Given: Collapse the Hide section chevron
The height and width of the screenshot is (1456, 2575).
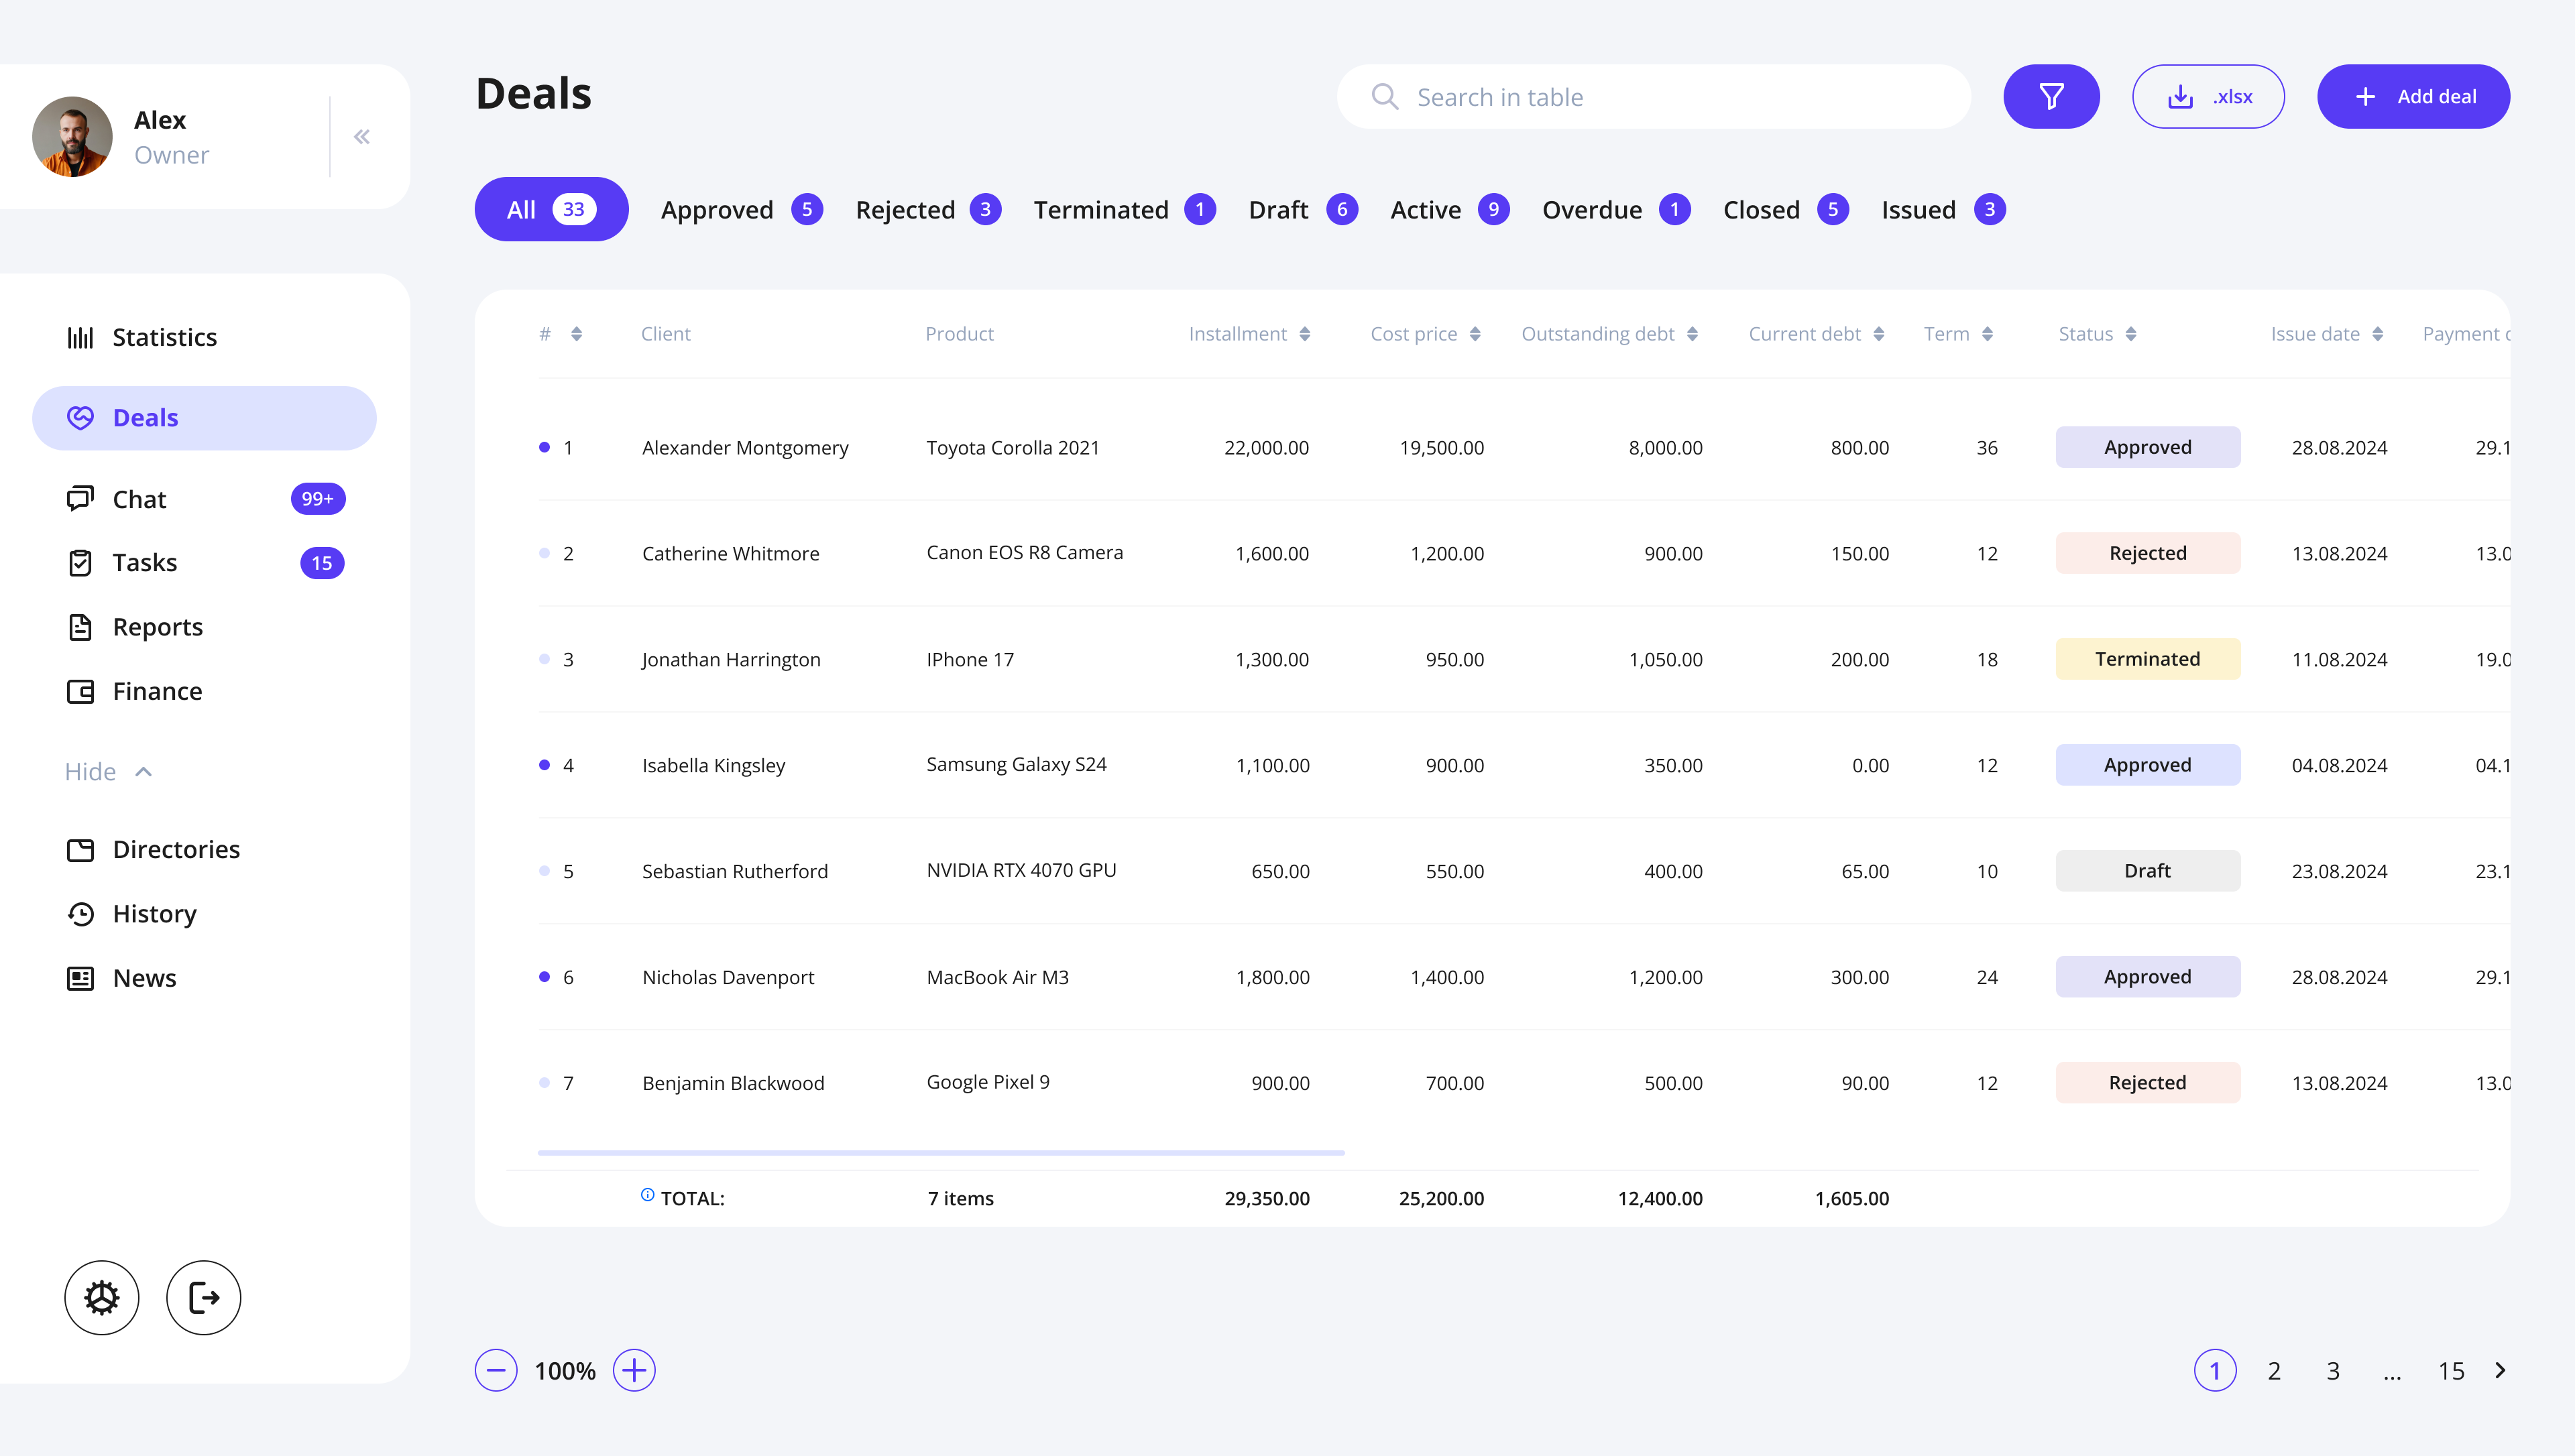Looking at the screenshot, I should point(143,771).
